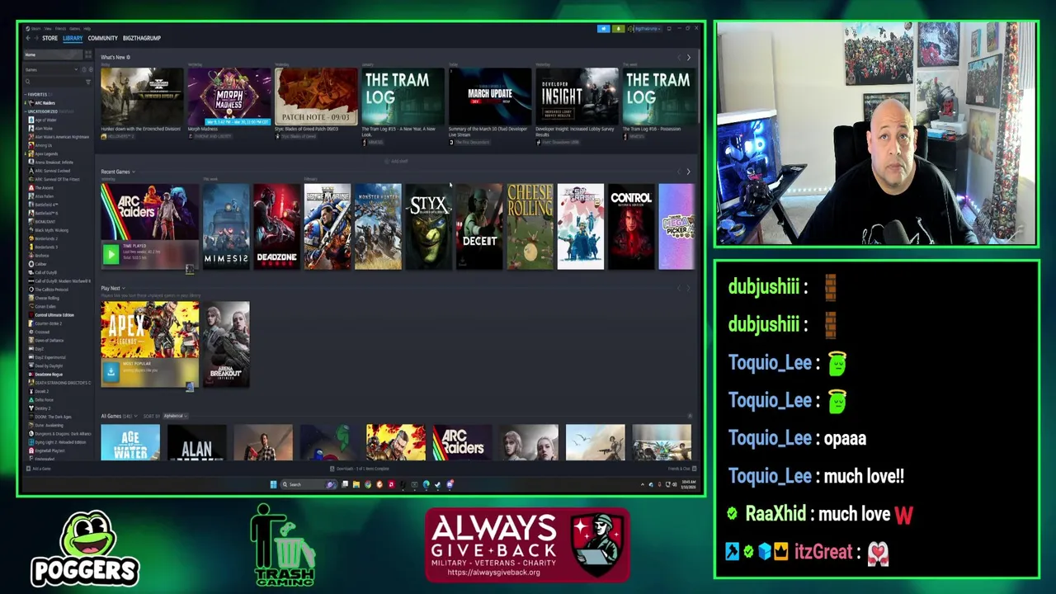Click the Add a Game plus icon
The width and height of the screenshot is (1056, 594).
(29, 469)
